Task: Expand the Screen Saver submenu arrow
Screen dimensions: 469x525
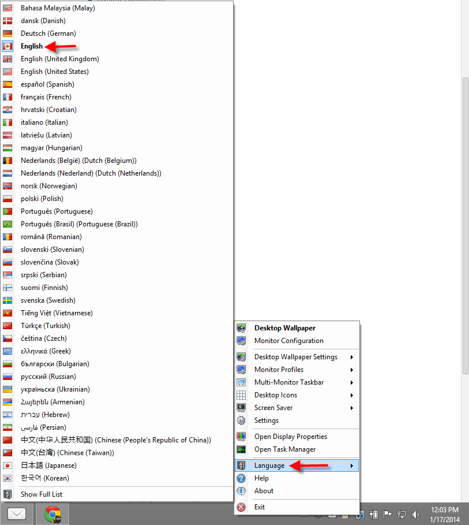Action: pos(351,408)
